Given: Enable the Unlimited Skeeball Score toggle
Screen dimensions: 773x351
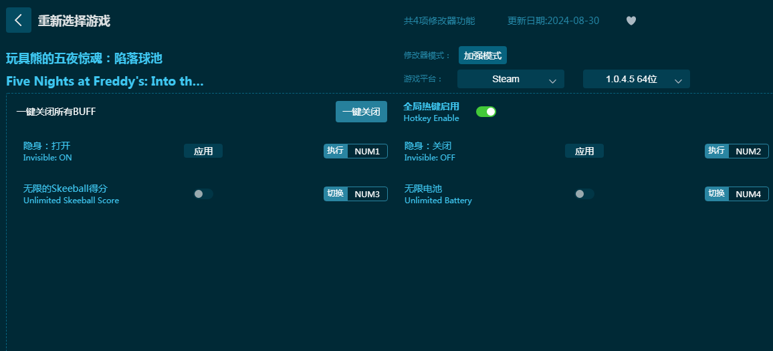Looking at the screenshot, I should (x=203, y=194).
